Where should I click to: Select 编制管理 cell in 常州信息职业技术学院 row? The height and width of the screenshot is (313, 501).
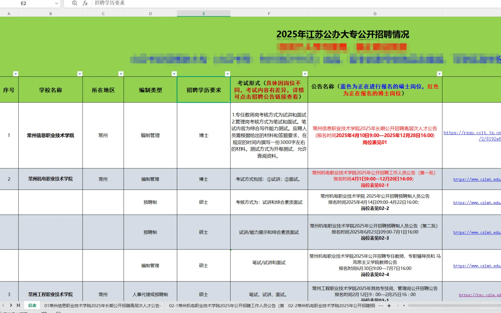(150, 135)
